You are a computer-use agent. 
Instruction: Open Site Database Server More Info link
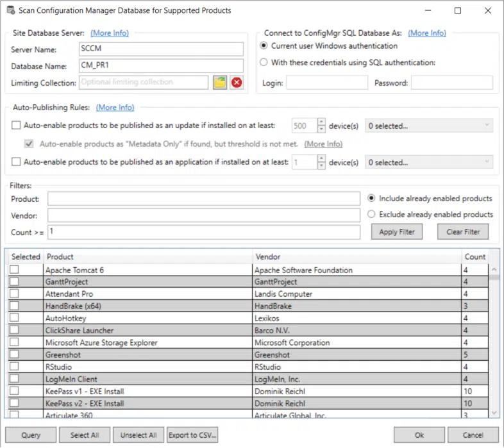point(110,33)
